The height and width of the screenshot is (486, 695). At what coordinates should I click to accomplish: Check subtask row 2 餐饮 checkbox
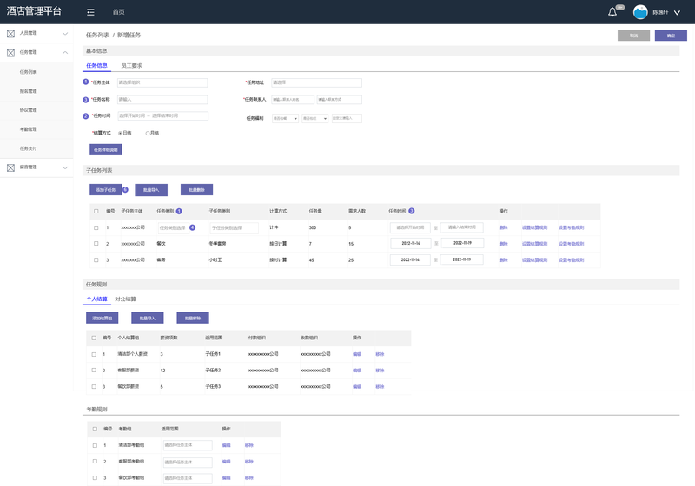(x=96, y=244)
